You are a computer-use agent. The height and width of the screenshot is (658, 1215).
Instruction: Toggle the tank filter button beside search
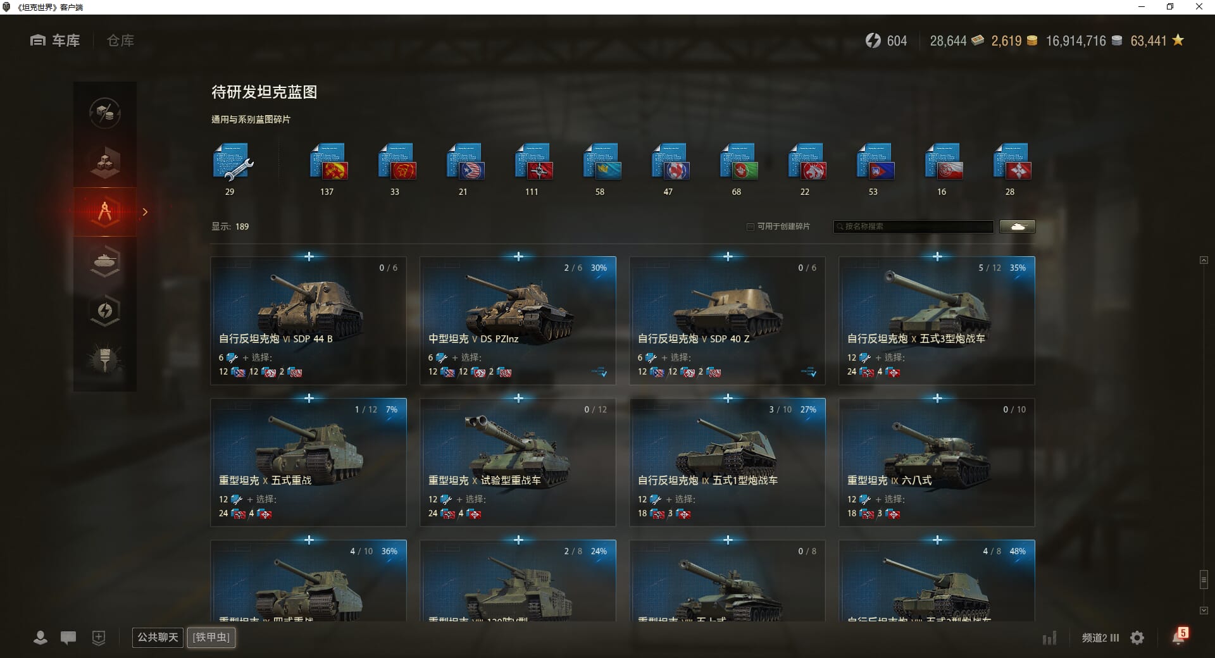point(1018,227)
